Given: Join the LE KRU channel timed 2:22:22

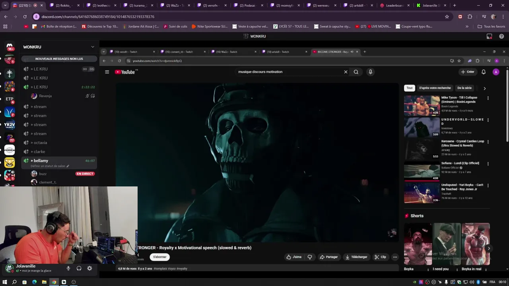Looking at the screenshot, I should [x=59, y=87].
